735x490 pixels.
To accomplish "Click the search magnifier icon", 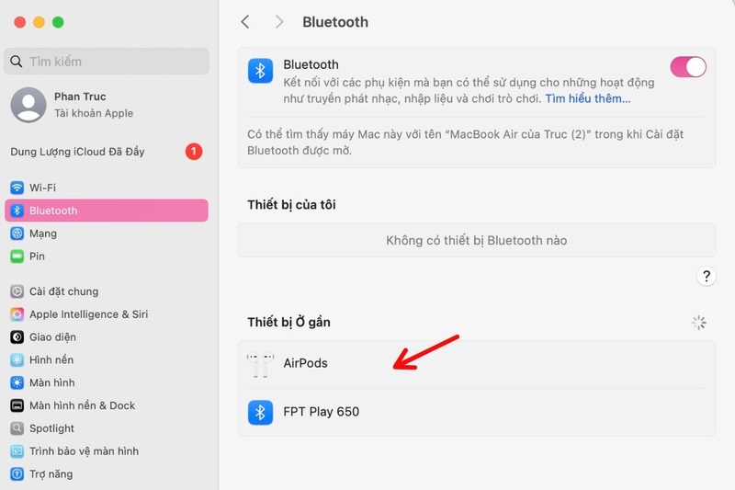I will point(16,62).
